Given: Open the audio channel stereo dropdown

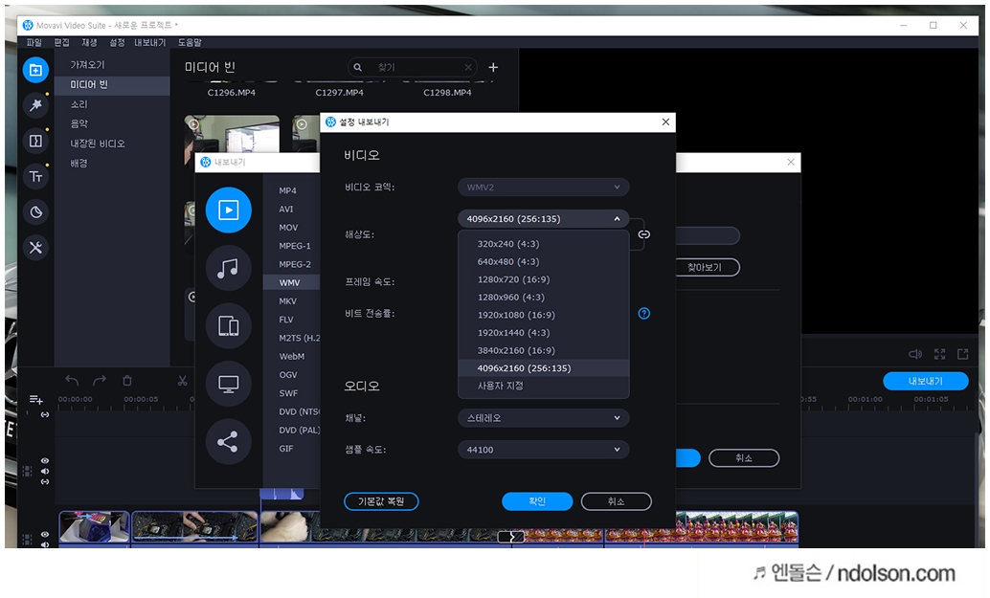Looking at the screenshot, I should [x=543, y=417].
